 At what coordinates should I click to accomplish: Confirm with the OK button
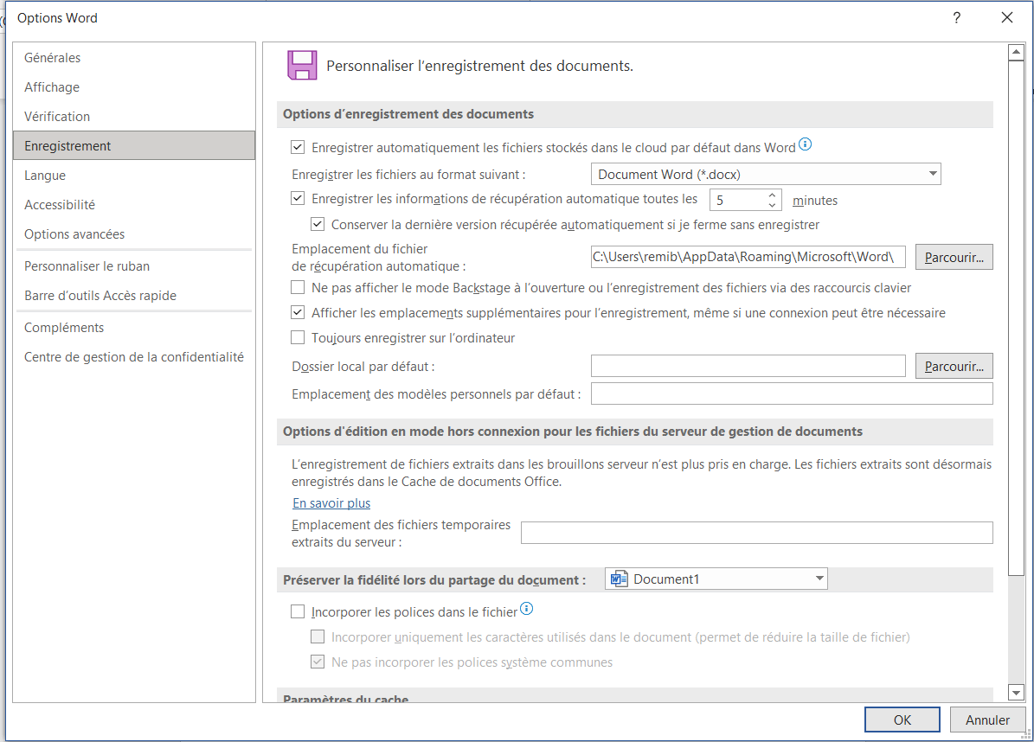pos(902,720)
